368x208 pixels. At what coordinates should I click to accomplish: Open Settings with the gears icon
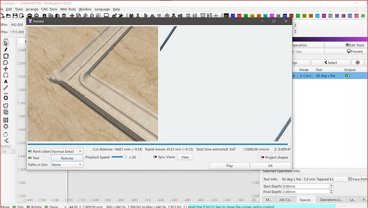pyautogui.click(x=114, y=15)
